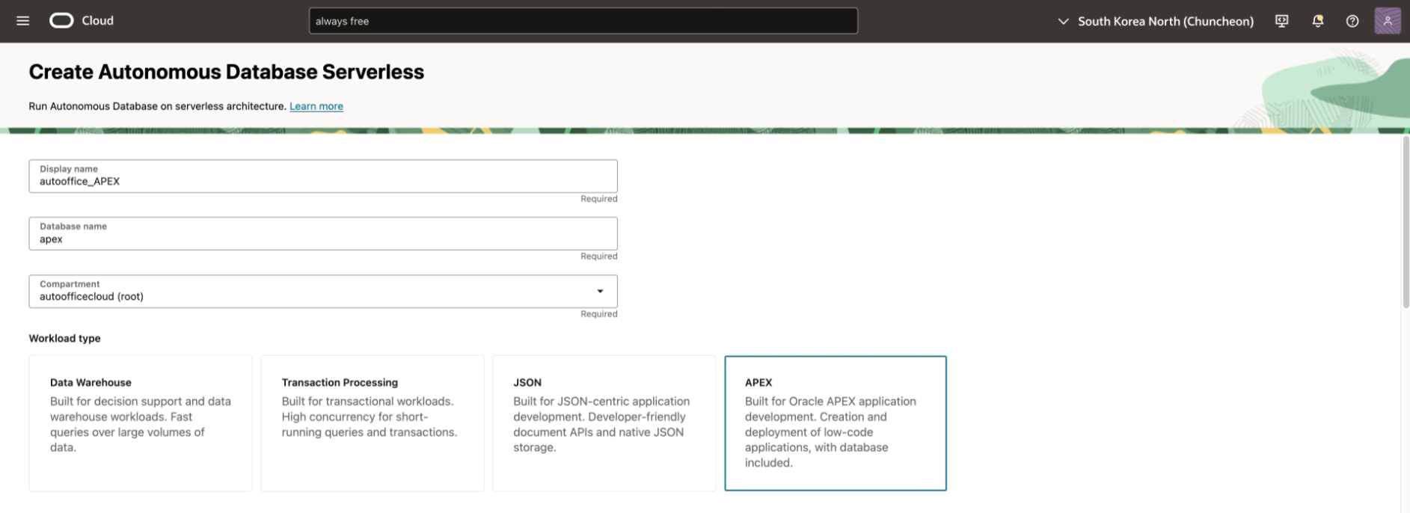The height and width of the screenshot is (513, 1410).
Task: Open the notifications bell
Action: click(x=1317, y=21)
